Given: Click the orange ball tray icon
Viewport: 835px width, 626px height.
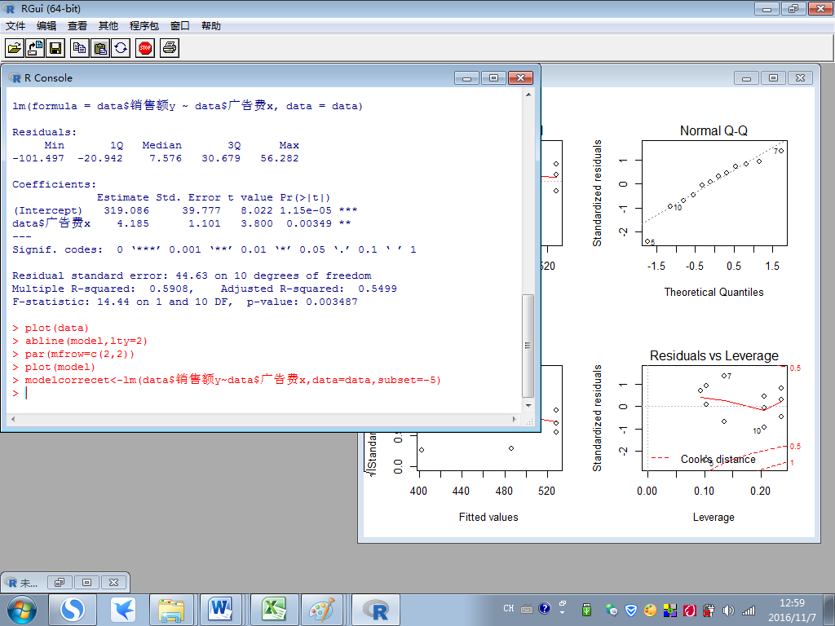Looking at the screenshot, I should tap(650, 610).
